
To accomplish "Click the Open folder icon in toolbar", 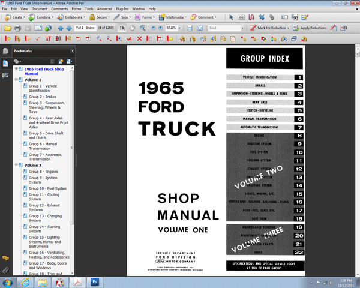I will (7, 28).
